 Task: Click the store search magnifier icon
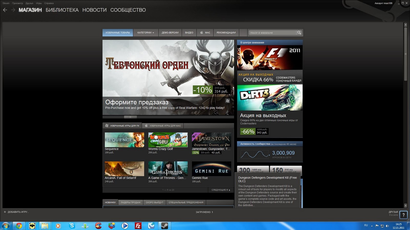(299, 33)
